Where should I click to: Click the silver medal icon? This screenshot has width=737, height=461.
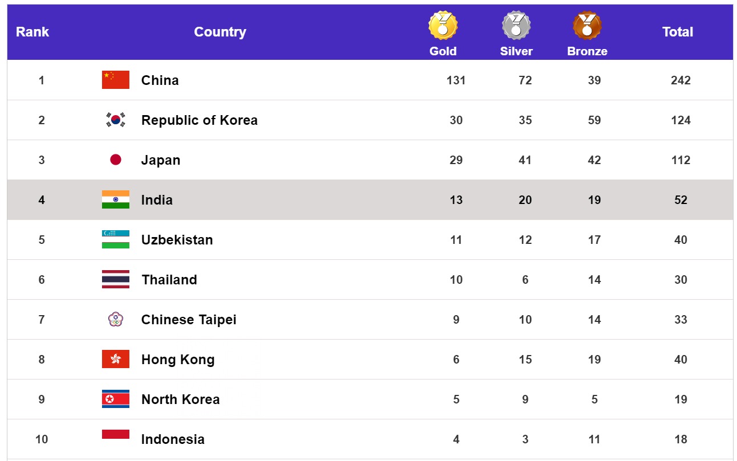click(x=516, y=26)
